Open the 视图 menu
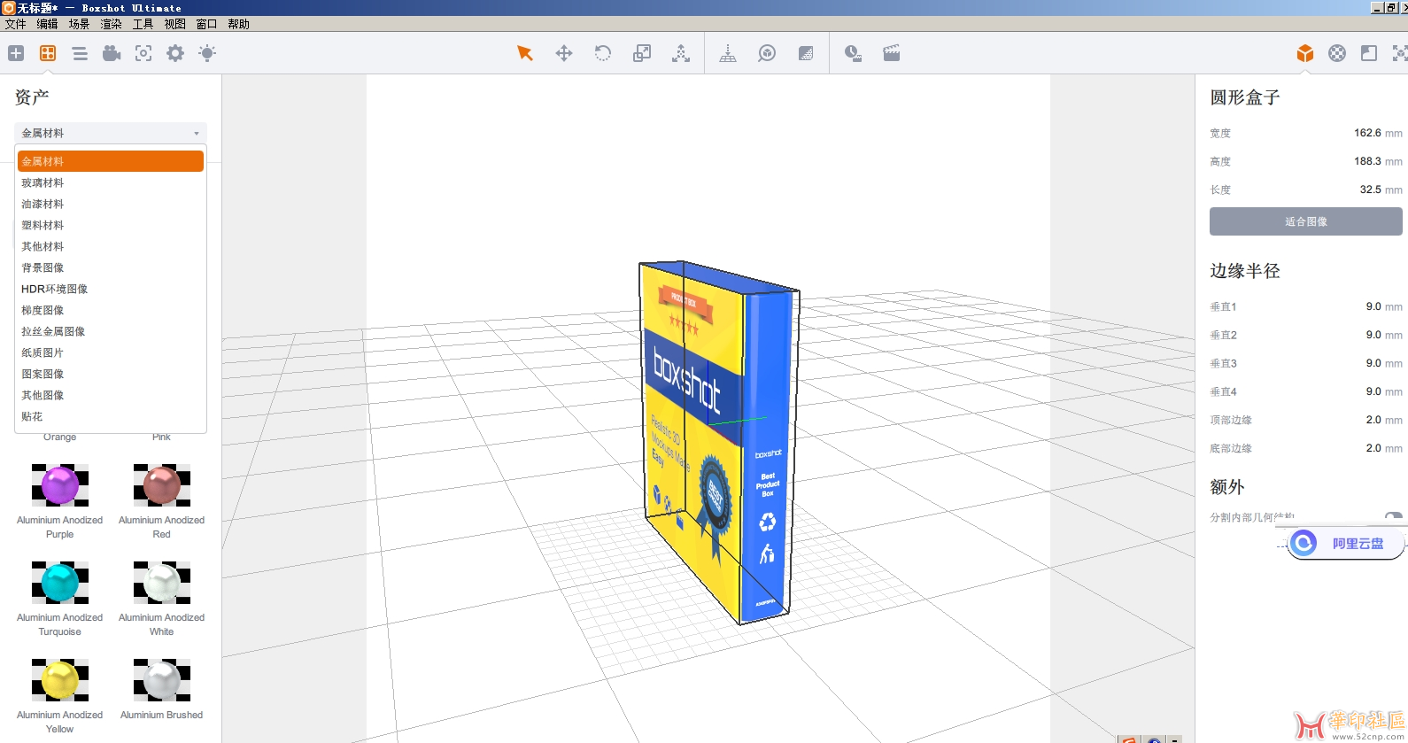Image resolution: width=1408 pixels, height=743 pixels. coord(175,24)
